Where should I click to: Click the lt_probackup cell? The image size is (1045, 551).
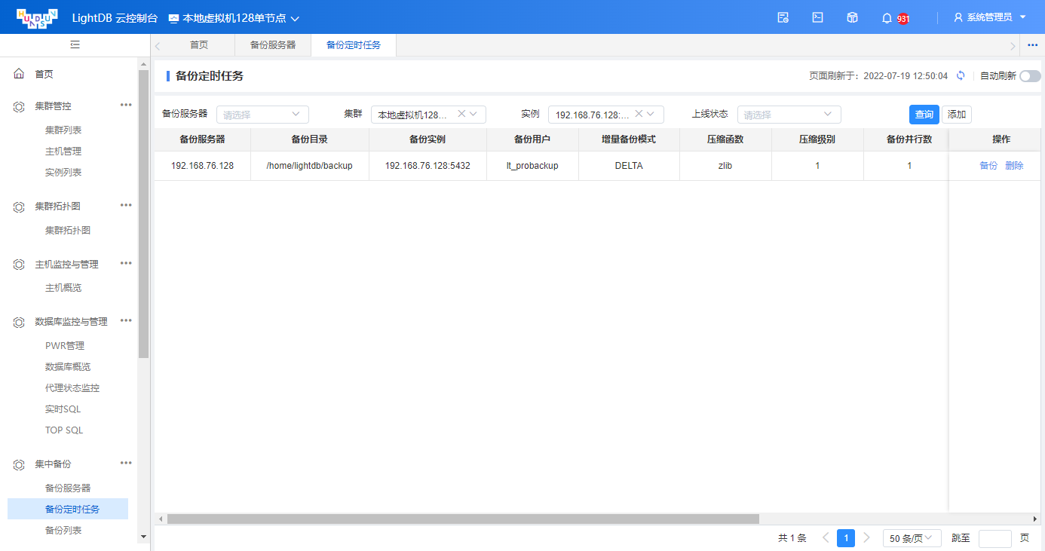[x=532, y=166]
